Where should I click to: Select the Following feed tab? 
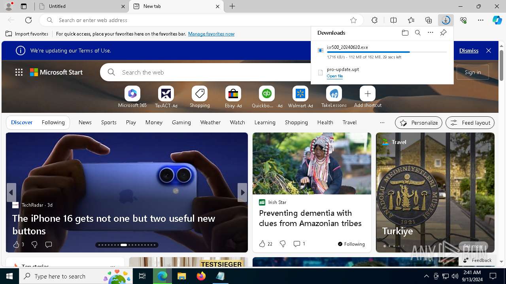coord(53,123)
